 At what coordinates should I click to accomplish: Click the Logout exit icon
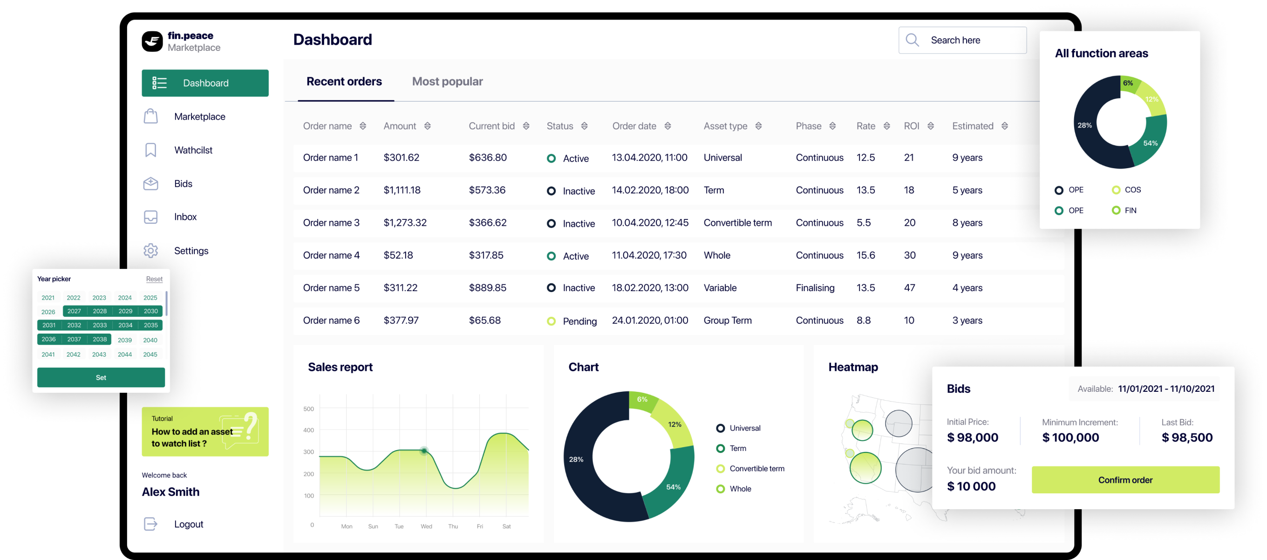tap(150, 524)
